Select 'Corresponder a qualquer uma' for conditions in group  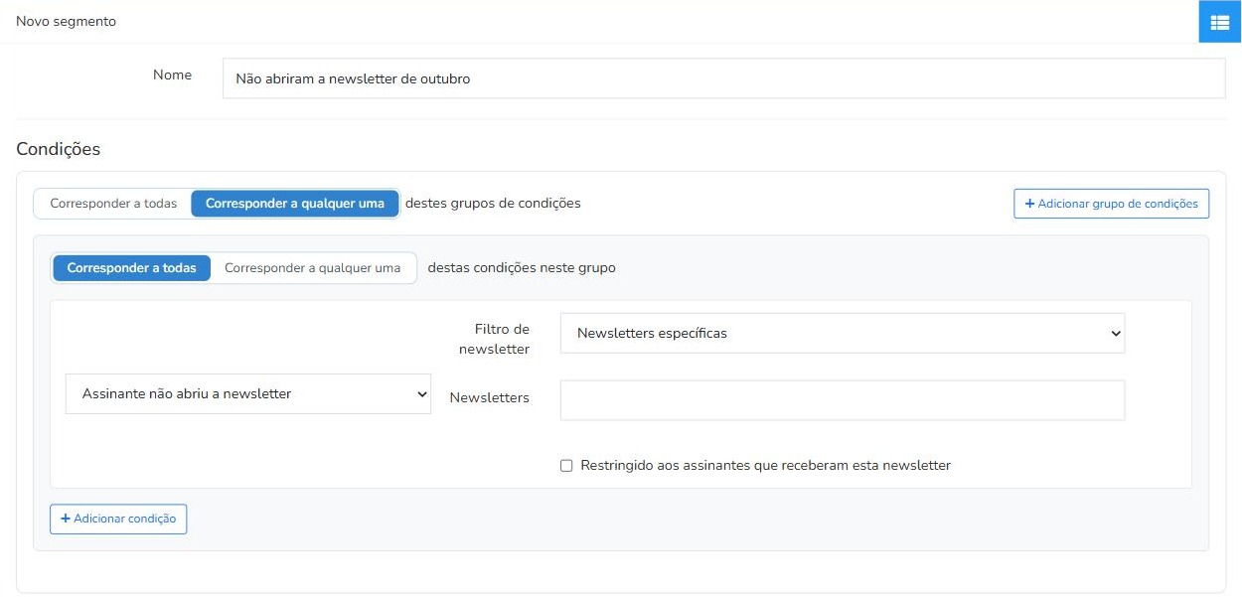click(313, 268)
